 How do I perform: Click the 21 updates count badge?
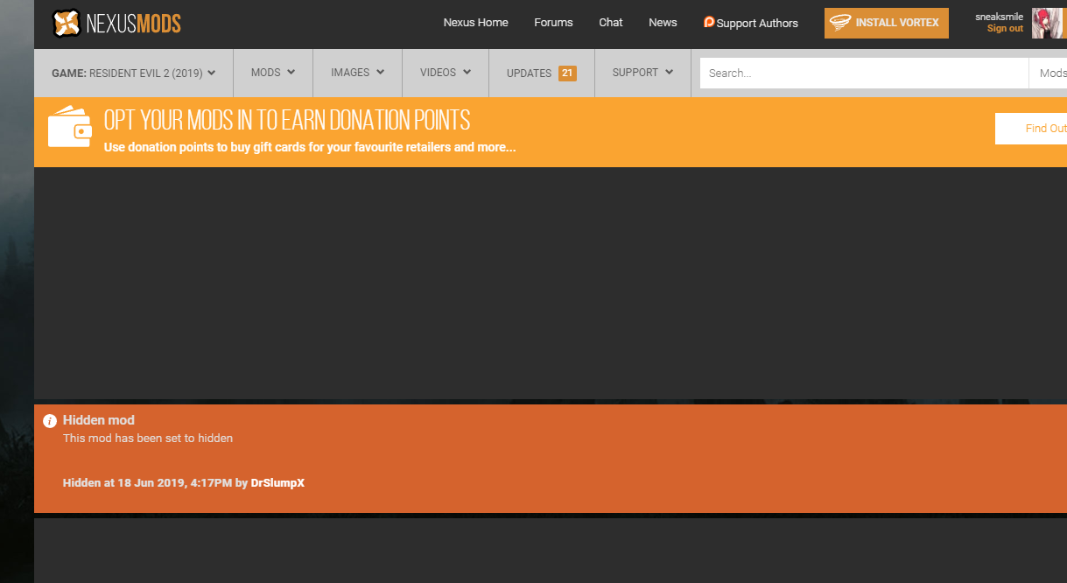click(567, 74)
